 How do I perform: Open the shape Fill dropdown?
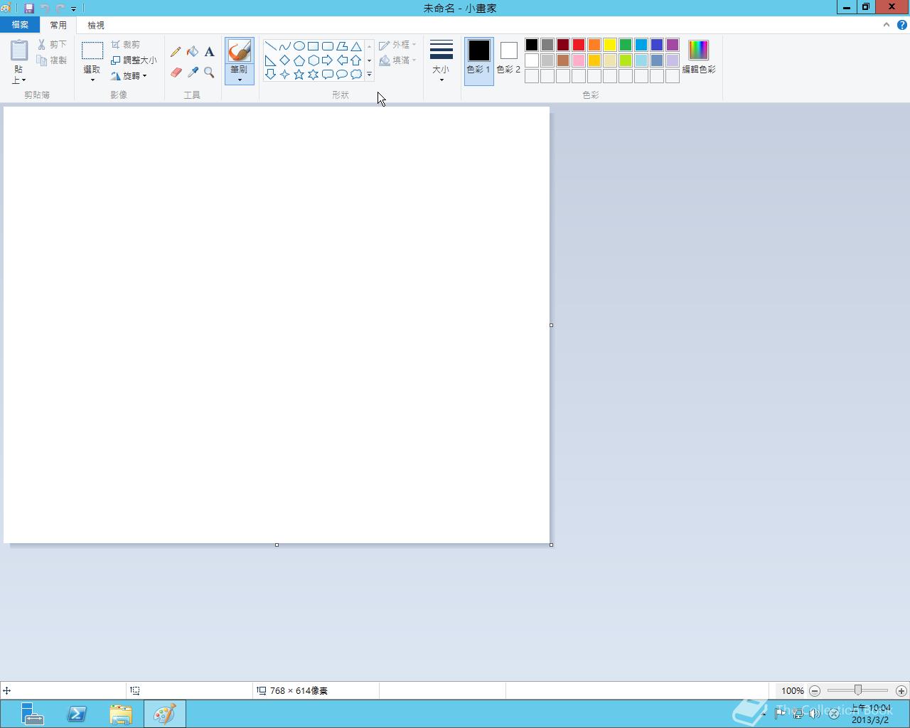[x=397, y=60]
